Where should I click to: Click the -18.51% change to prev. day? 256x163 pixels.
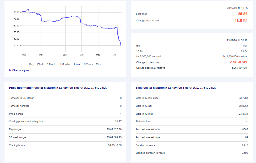tap(240, 21)
